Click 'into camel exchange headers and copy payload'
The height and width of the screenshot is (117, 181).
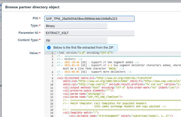(x=130, y=106)
